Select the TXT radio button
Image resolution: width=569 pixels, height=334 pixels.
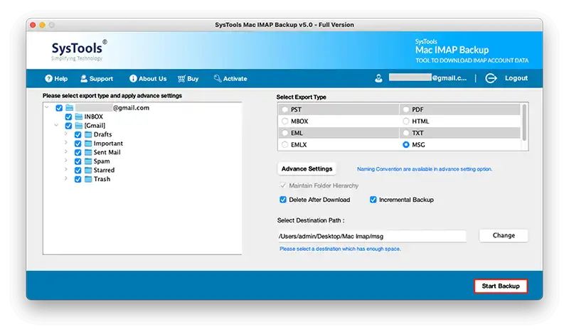(x=406, y=133)
